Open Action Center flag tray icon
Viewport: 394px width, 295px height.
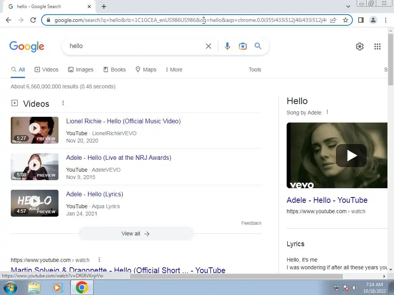(x=346, y=288)
